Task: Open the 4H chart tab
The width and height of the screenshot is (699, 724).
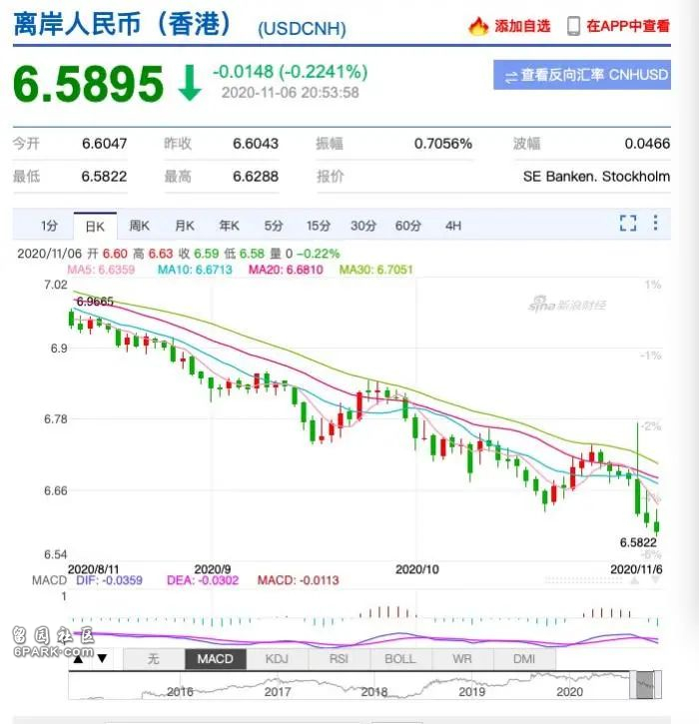Action: coord(453,226)
